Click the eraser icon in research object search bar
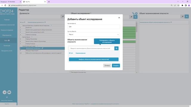This screenshot has height=107, width=191. tap(131, 17)
